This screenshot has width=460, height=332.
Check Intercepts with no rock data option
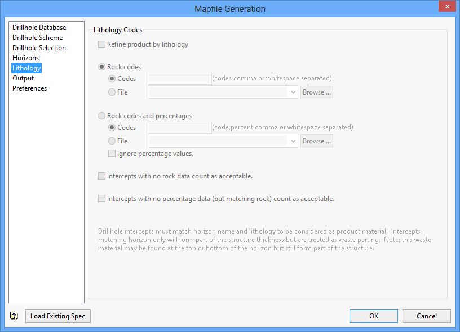tap(102, 176)
